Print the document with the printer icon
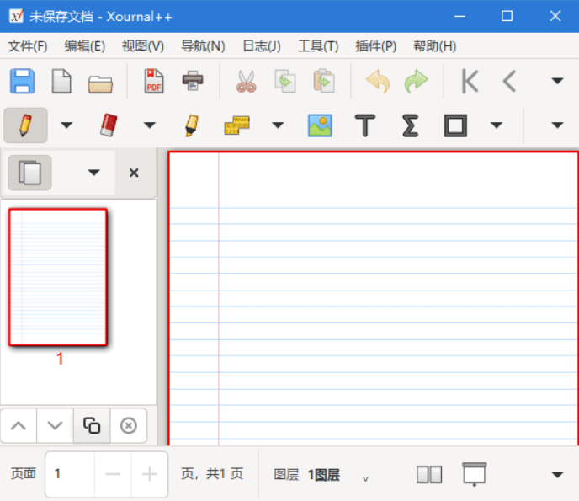 pyautogui.click(x=193, y=81)
